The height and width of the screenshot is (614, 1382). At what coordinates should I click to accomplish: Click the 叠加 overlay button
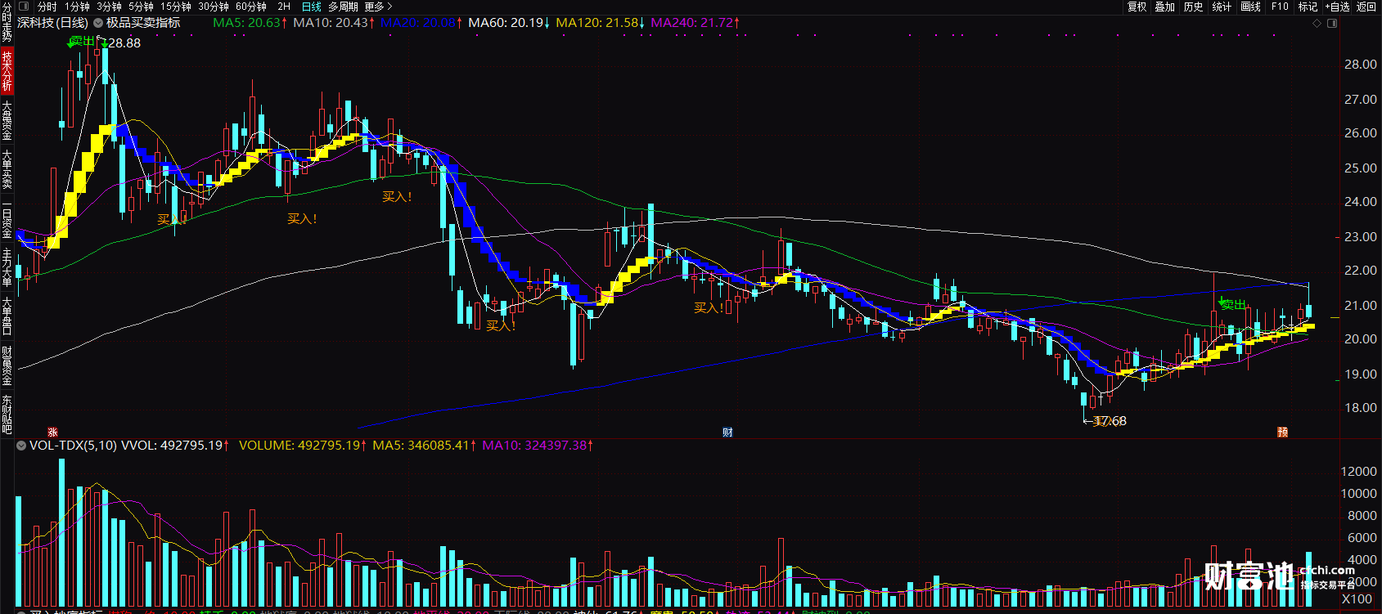pyautogui.click(x=1164, y=7)
